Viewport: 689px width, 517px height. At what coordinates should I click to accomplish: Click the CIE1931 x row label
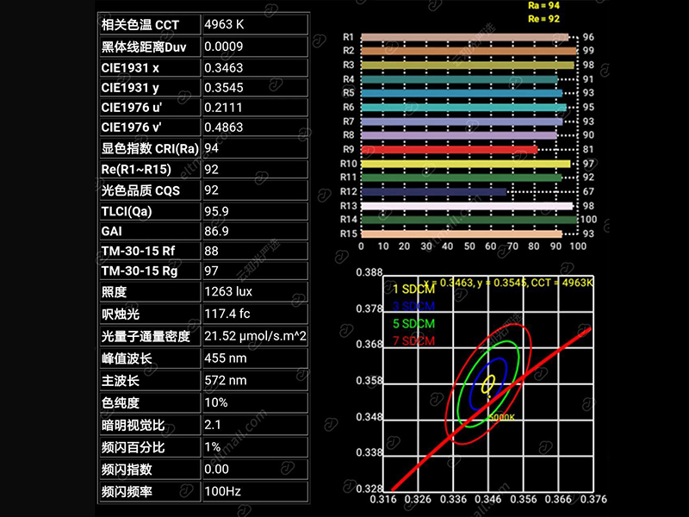(x=148, y=66)
